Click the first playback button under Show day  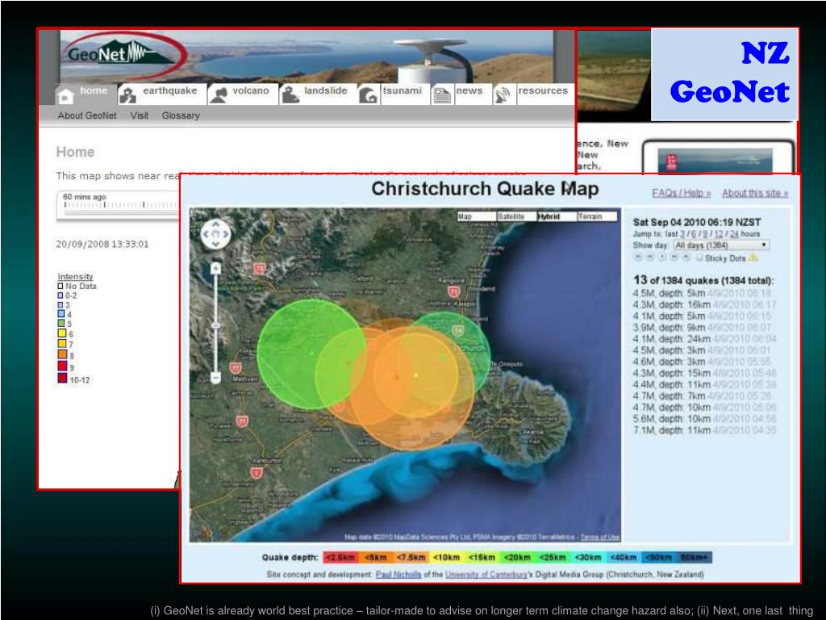638,258
